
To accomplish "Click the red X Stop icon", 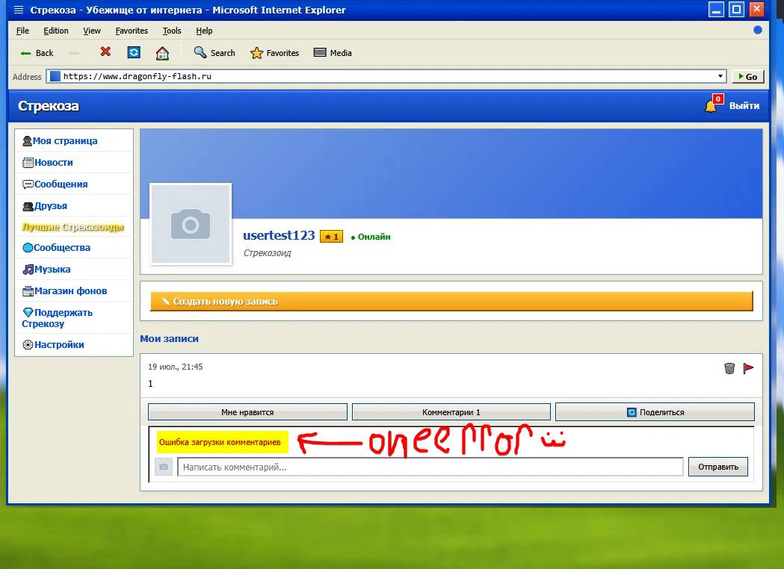I will 105,52.
